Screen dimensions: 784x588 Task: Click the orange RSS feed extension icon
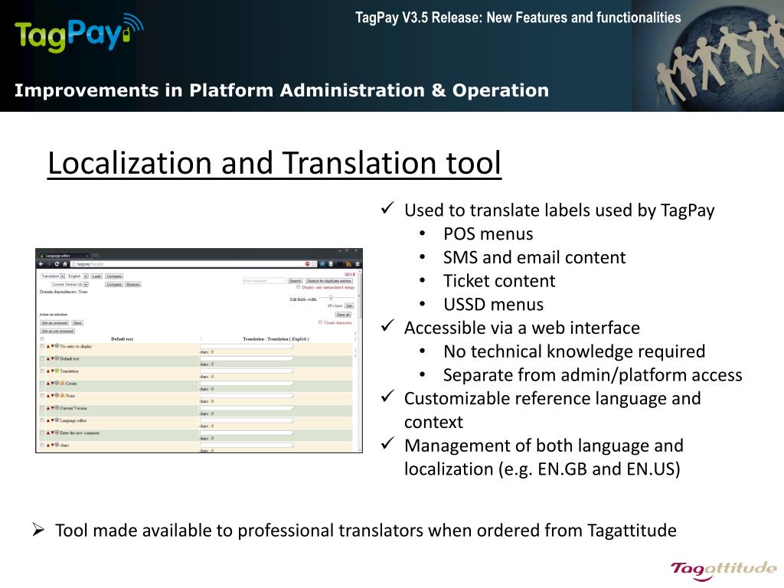click(x=348, y=264)
